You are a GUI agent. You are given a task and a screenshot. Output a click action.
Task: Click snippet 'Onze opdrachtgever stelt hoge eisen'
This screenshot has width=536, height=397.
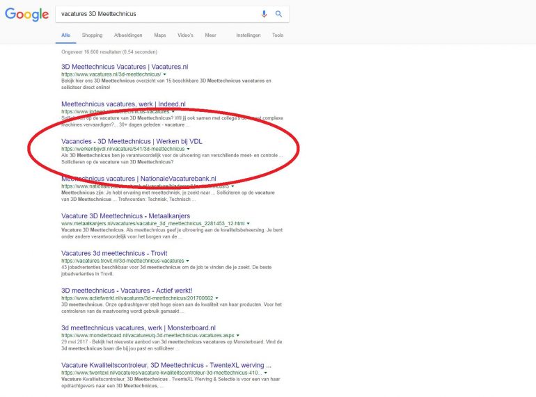tap(172, 308)
